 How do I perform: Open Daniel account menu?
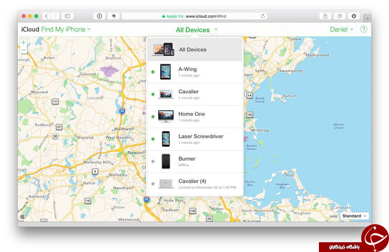pyautogui.click(x=342, y=29)
